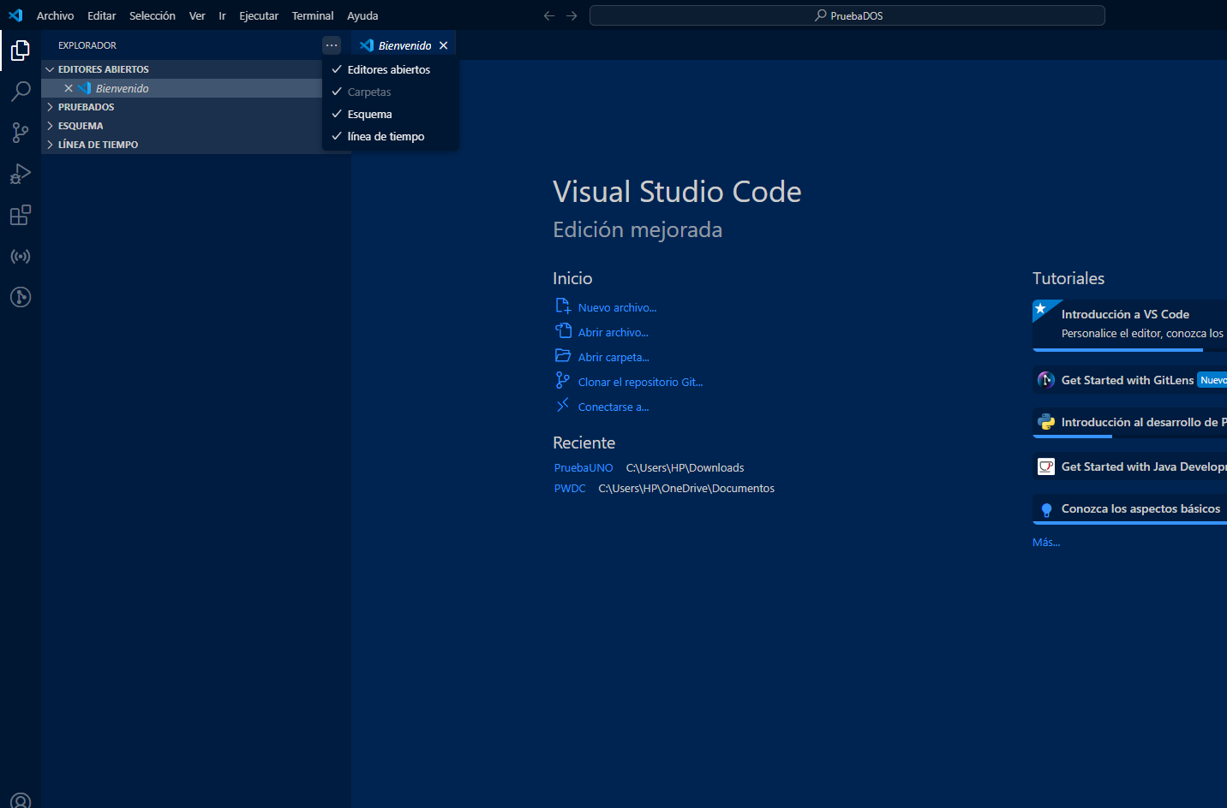Open the Terminal menu

pos(313,15)
